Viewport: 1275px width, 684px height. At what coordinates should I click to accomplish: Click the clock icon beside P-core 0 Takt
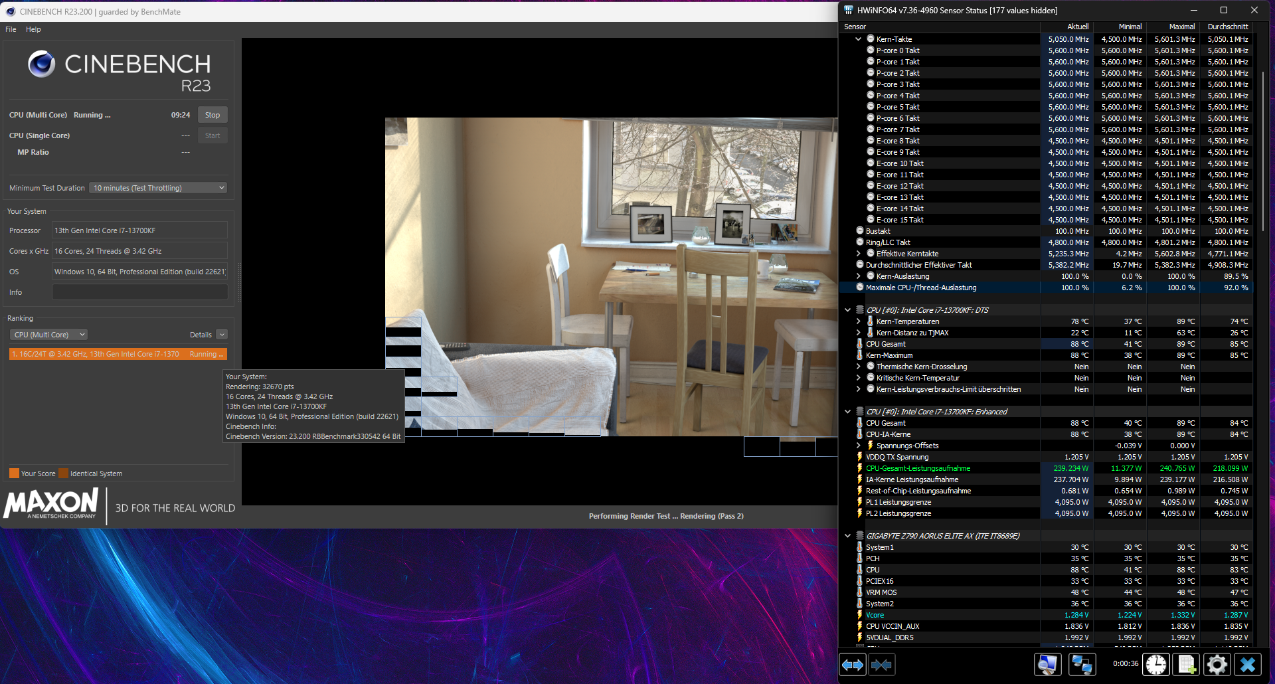coord(871,50)
